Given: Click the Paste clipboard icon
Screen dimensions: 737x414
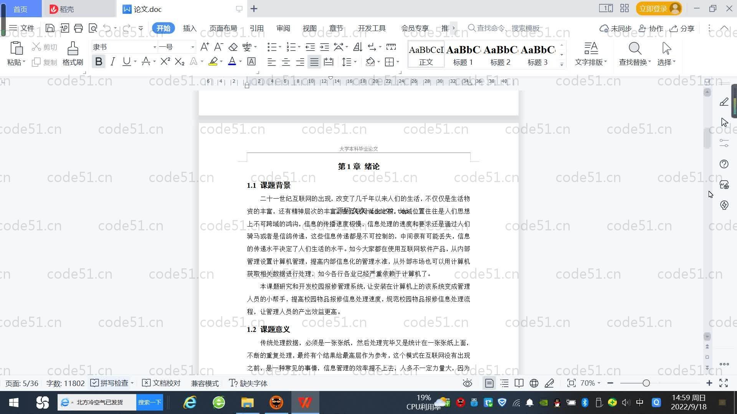Looking at the screenshot, I should [16, 48].
